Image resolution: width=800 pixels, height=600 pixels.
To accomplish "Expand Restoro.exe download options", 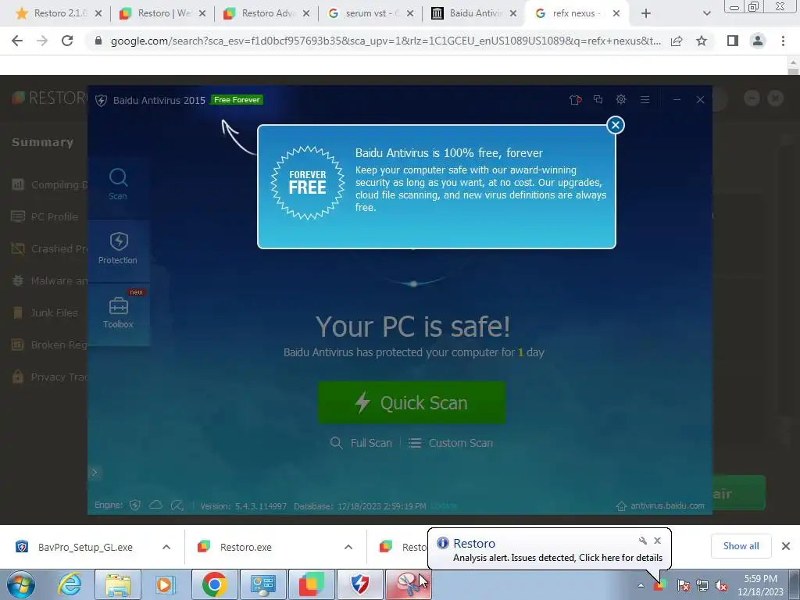I will pyautogui.click(x=348, y=547).
